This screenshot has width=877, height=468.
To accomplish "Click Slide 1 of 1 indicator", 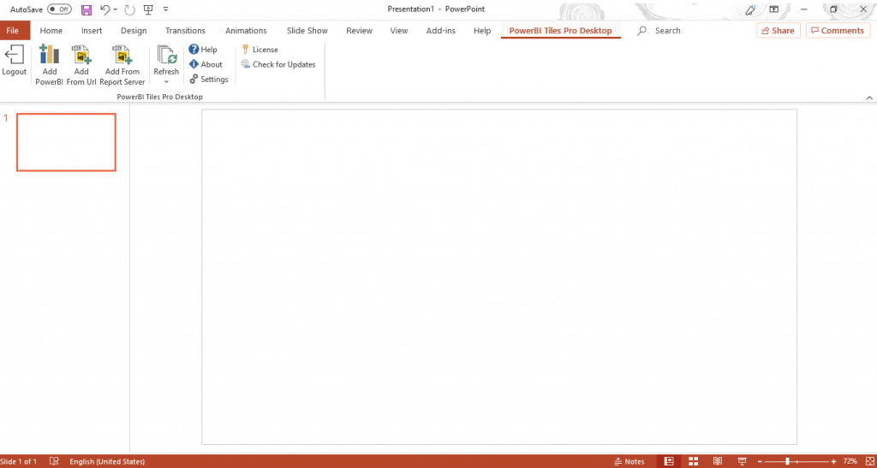I will [x=19, y=462].
